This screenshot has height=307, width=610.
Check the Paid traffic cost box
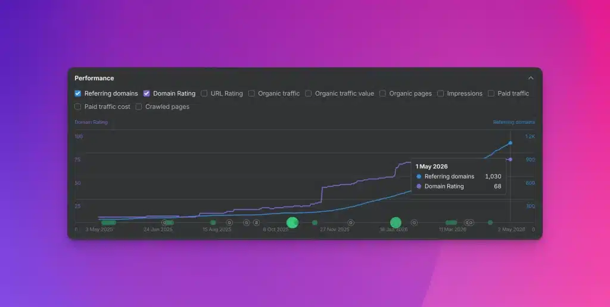point(78,106)
